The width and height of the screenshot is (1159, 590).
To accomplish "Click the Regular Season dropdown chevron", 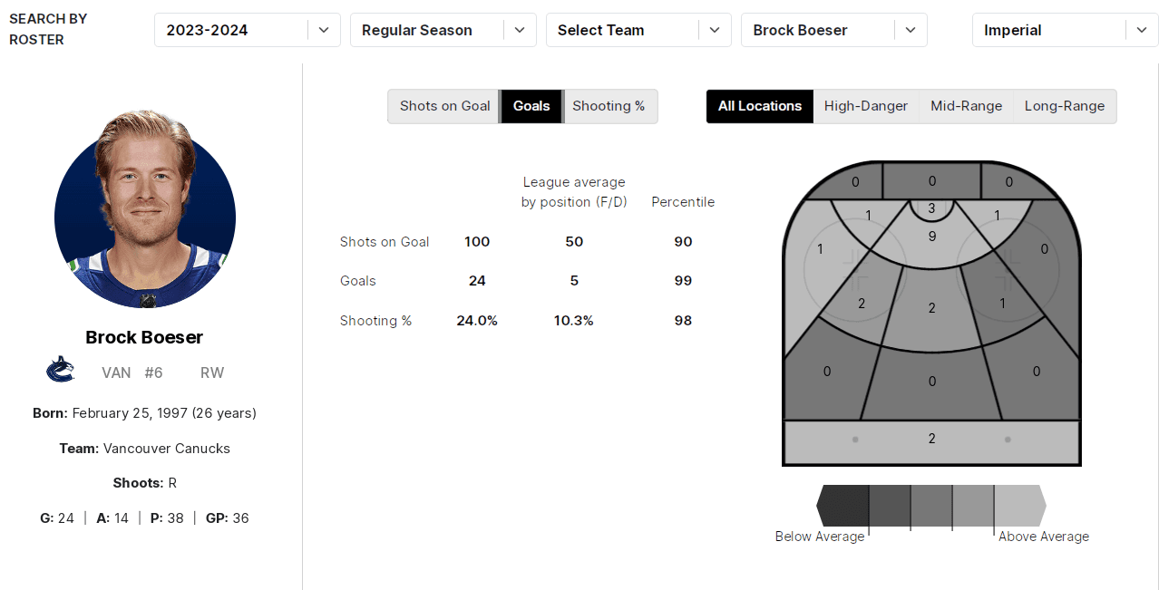I will pyautogui.click(x=520, y=30).
